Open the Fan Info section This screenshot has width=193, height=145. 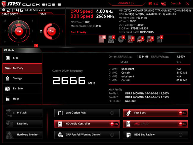point(22,89)
